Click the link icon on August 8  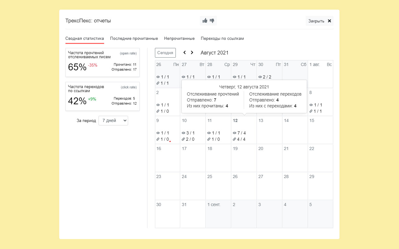[x=311, y=111]
